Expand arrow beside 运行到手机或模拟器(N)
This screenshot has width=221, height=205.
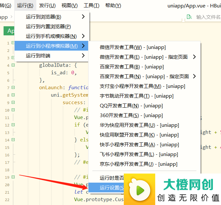coord(83,36)
